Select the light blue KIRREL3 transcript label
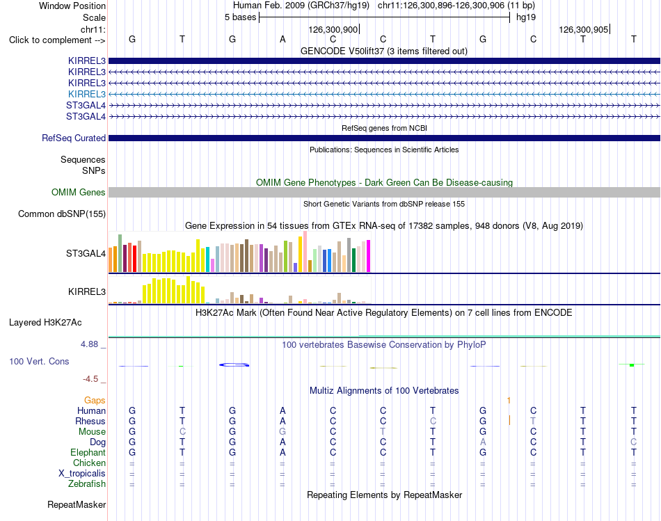 coord(87,94)
